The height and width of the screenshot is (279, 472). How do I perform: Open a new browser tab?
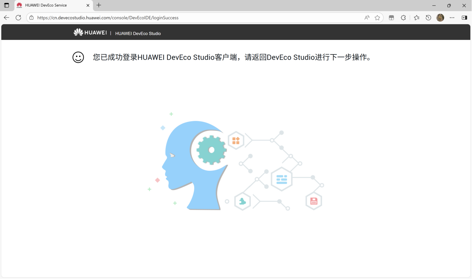pyautogui.click(x=99, y=5)
